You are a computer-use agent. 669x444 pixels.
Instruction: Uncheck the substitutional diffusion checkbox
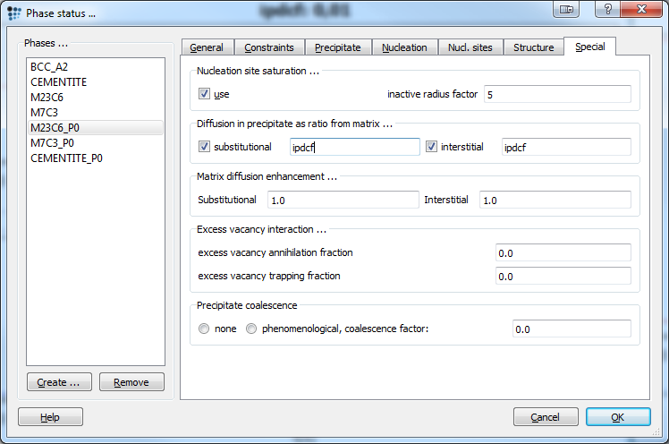click(205, 147)
